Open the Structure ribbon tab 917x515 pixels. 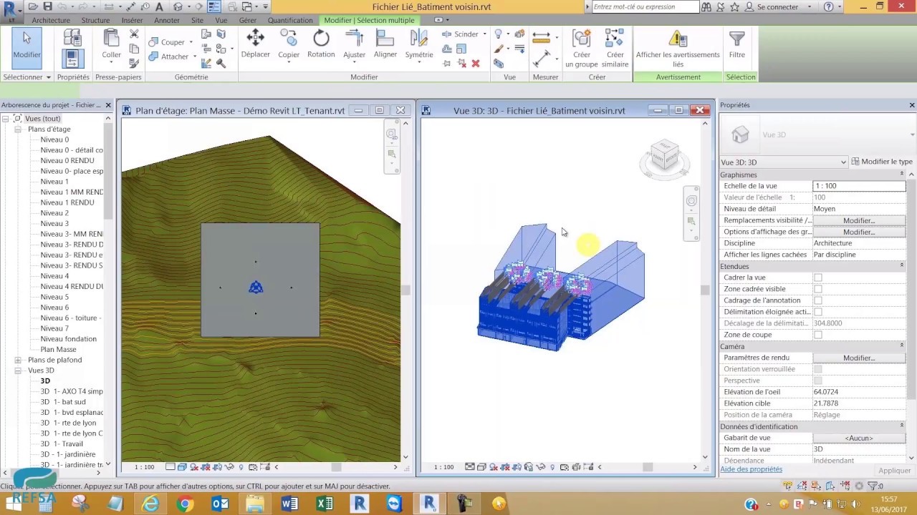[95, 21]
